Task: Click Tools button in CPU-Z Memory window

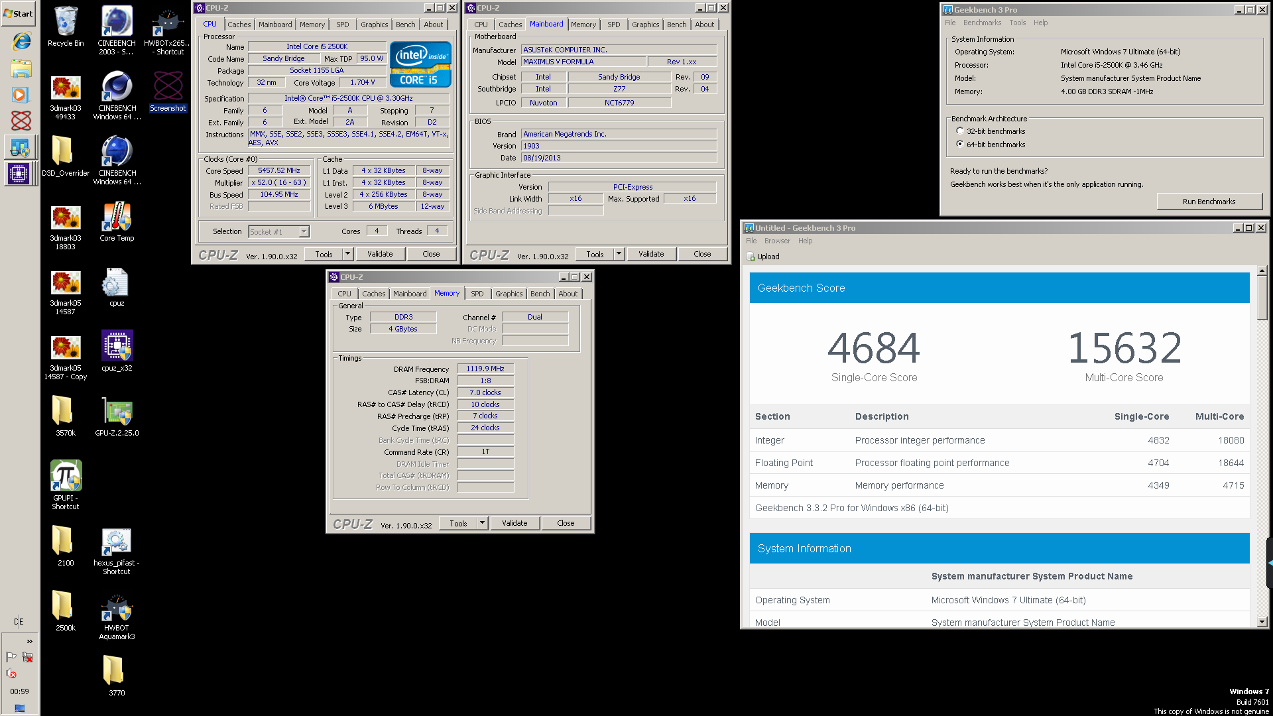Action: click(x=458, y=523)
